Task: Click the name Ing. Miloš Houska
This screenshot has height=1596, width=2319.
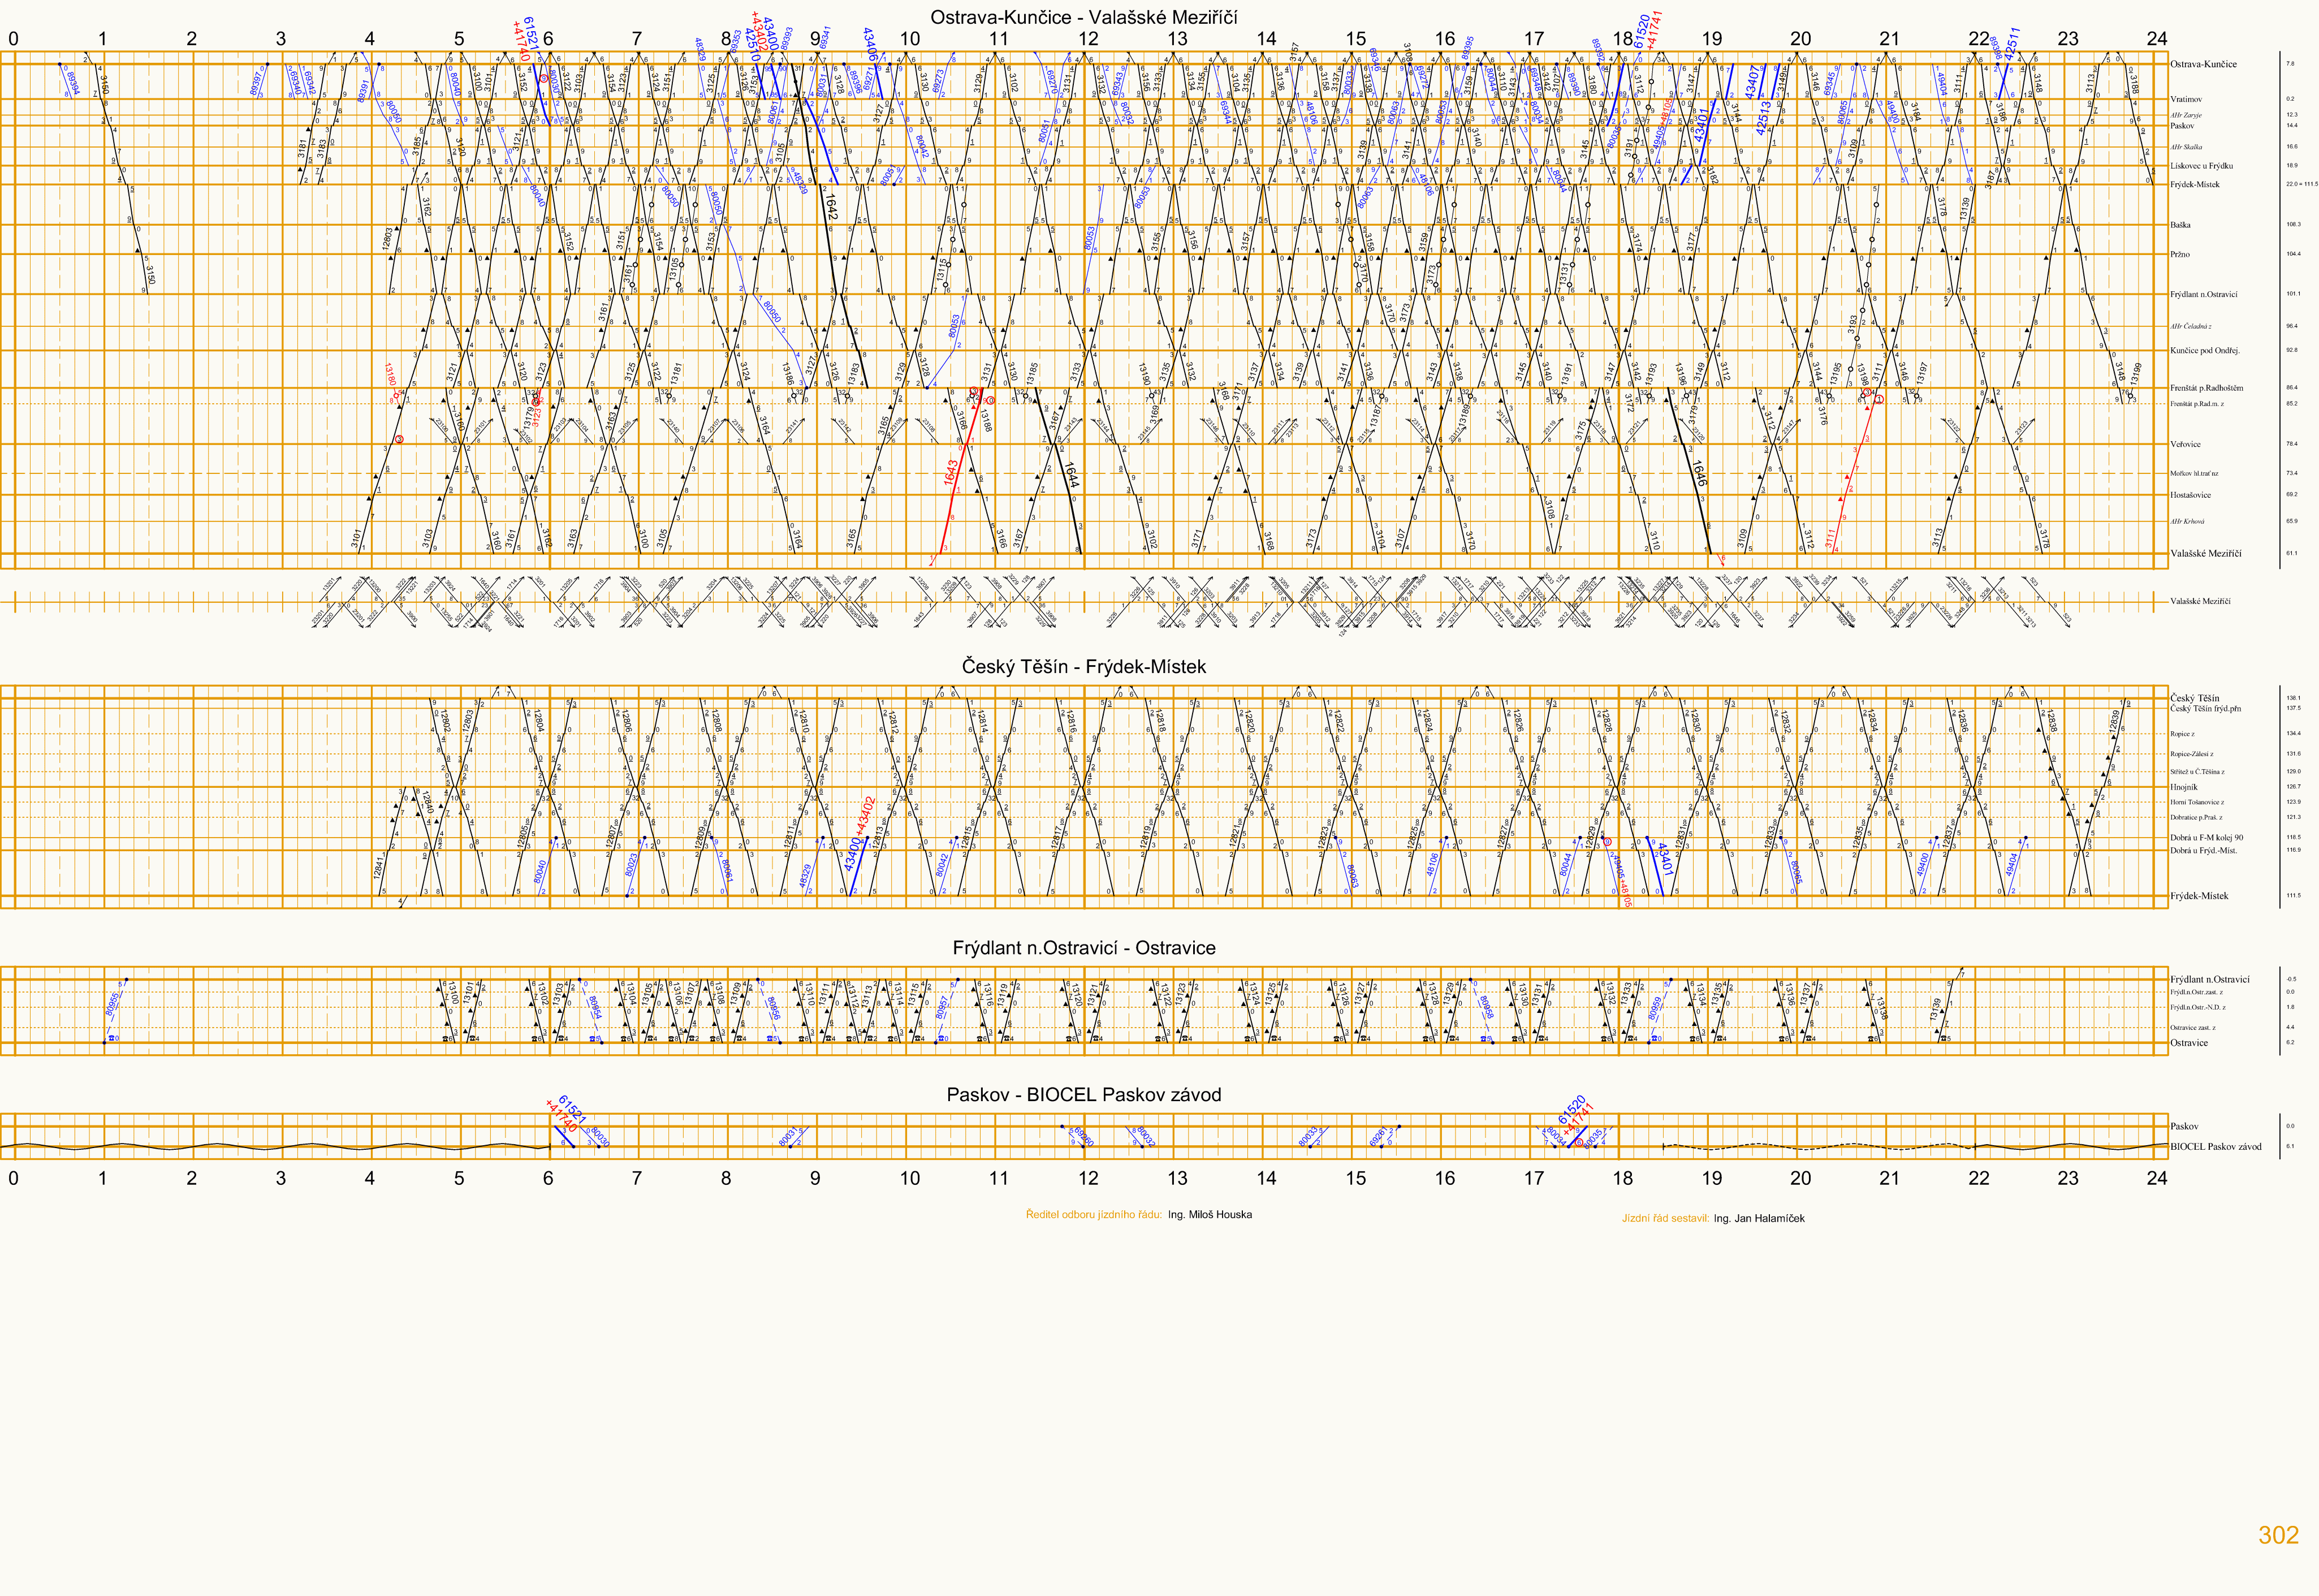Action: click(1210, 1214)
